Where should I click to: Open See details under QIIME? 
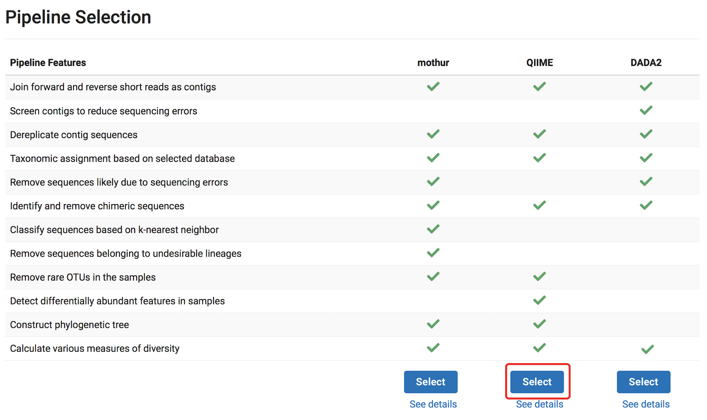tap(539, 404)
